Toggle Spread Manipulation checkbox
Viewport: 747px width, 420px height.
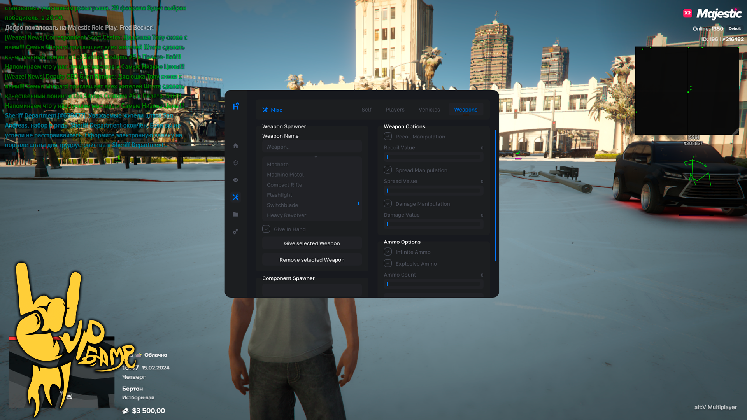[x=388, y=170]
